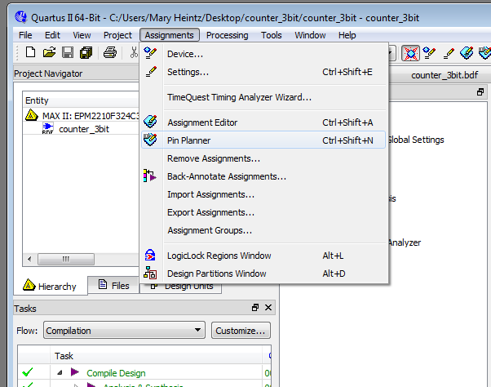Click the undock icon in Tasks panel

click(x=255, y=308)
